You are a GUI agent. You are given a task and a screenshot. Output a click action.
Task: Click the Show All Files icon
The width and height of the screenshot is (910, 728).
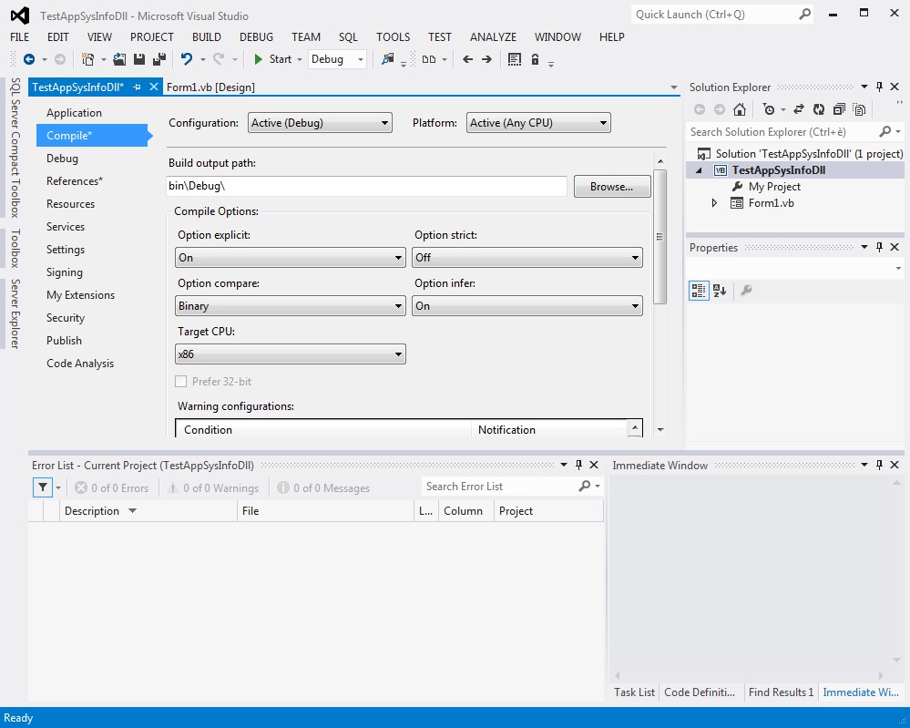coord(860,109)
